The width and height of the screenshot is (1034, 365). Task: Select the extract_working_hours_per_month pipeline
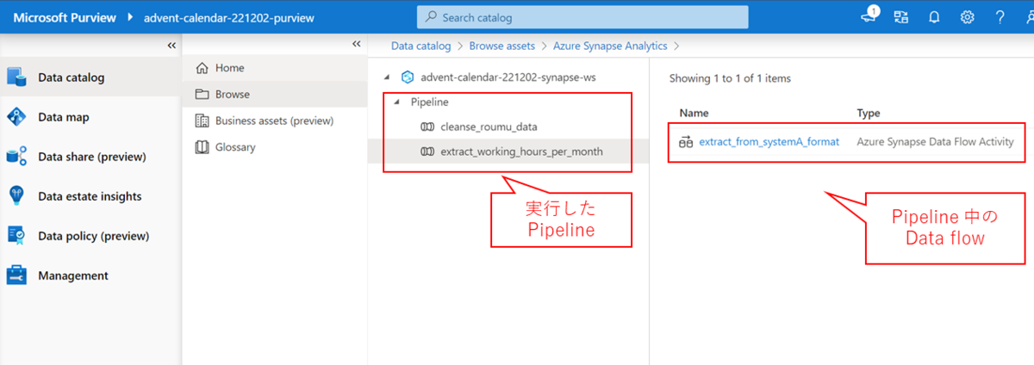tap(521, 152)
